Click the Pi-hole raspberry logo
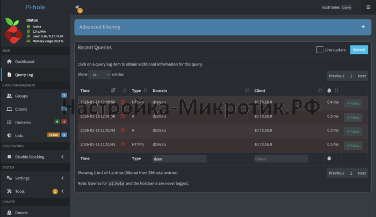Screen dimensions: 376x217 click(13, 31)
